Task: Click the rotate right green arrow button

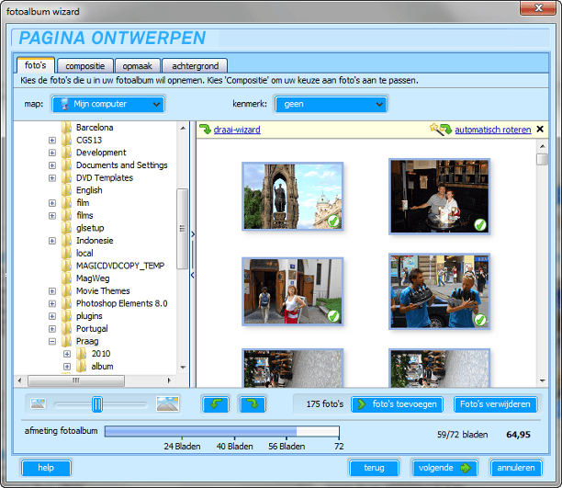Action: coord(253,404)
